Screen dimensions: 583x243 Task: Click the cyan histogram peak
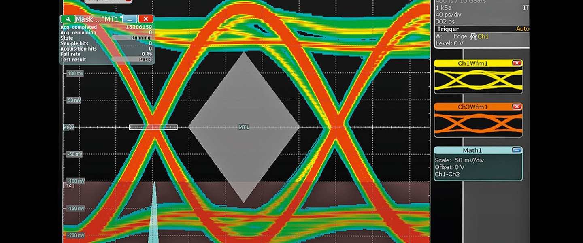click(x=153, y=212)
